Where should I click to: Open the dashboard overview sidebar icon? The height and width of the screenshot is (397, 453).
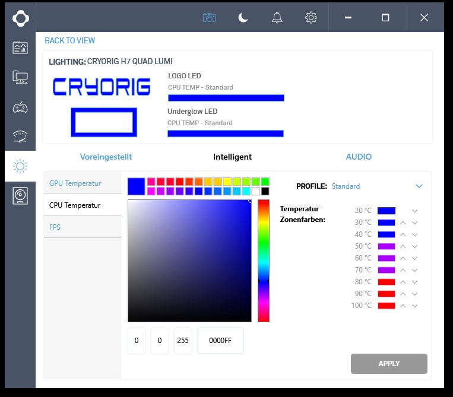[20, 47]
